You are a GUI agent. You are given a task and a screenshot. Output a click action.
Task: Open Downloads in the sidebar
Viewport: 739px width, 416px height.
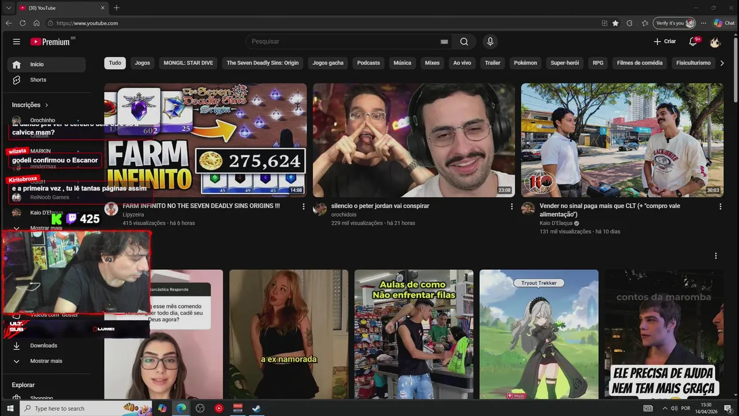coord(46,346)
